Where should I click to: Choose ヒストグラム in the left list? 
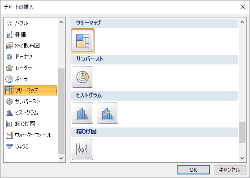pyautogui.click(x=30, y=113)
